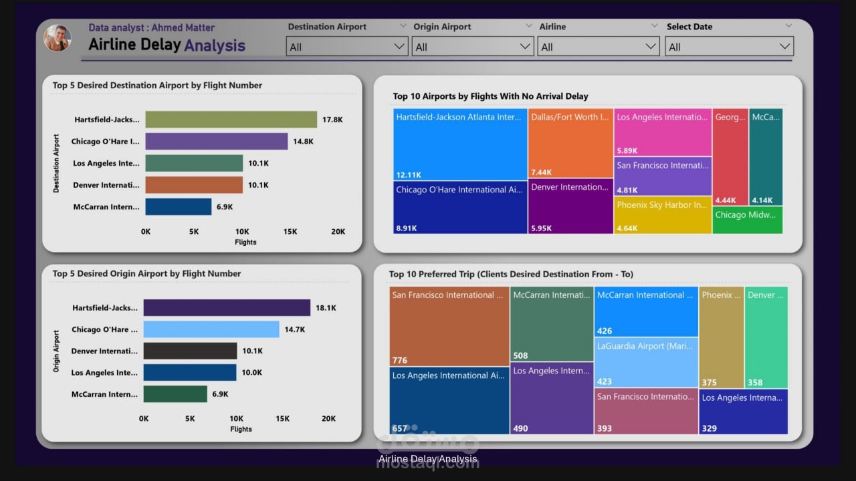
Task: Open the Select Date dropdown
Action: (730, 47)
